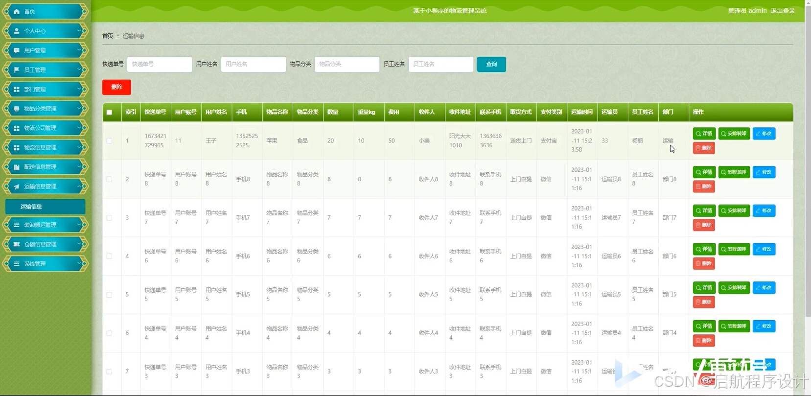
Task: Click the 用户姓名 search input field
Action: (x=254, y=64)
